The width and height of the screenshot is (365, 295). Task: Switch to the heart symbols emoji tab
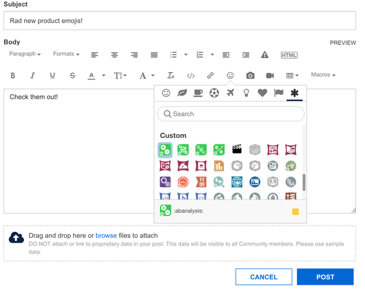(262, 93)
